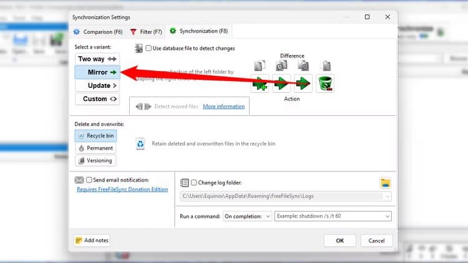The width and height of the screenshot is (468, 263).
Task: Open the On completion dropdown
Action: coord(247,216)
